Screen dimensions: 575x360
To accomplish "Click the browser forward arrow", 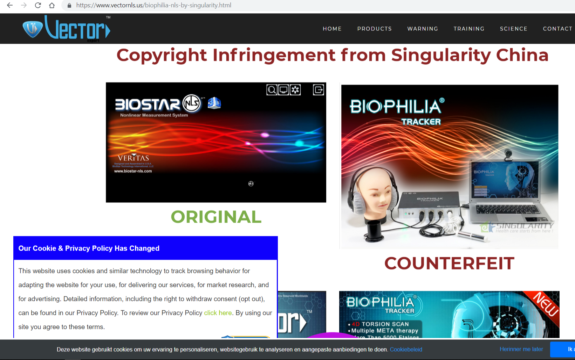I will 24,5.
